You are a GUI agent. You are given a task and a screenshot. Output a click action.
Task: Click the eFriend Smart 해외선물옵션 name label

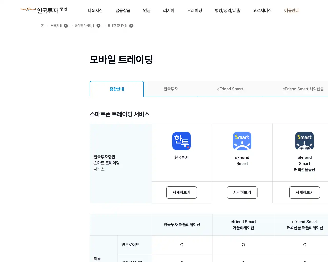tap(304, 163)
